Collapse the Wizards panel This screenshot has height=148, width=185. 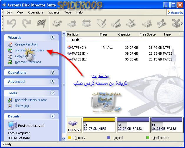52,38
